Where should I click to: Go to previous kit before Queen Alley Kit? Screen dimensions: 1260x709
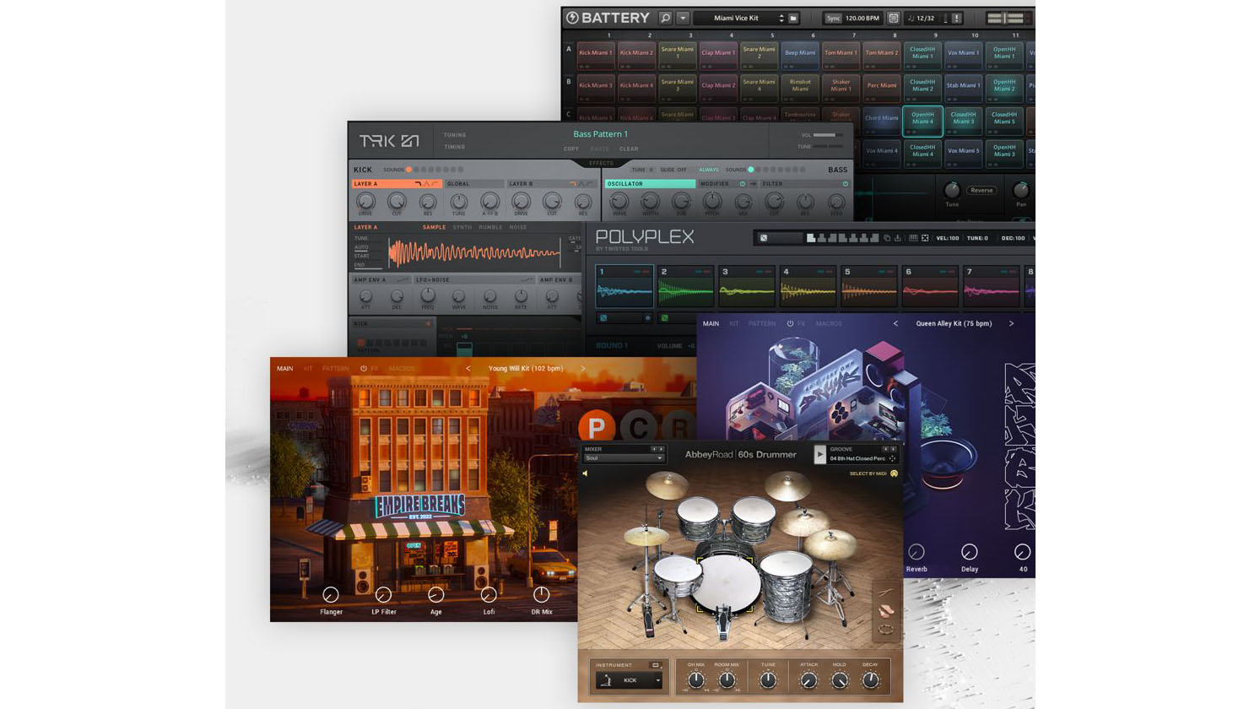pos(895,323)
